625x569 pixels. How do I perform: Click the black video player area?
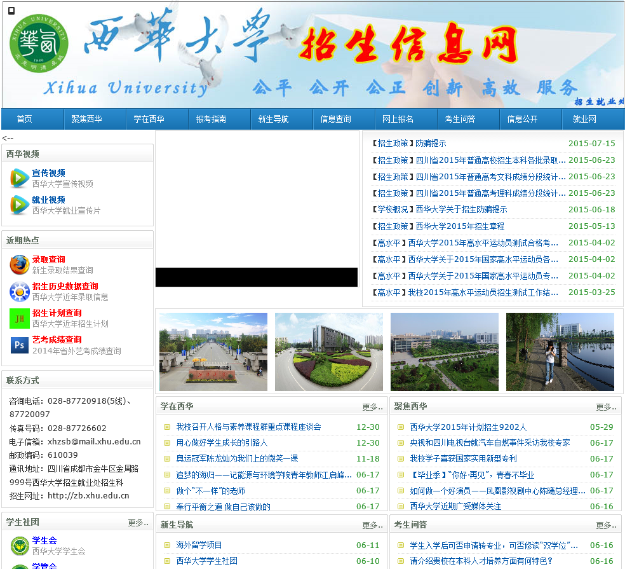coord(257,277)
